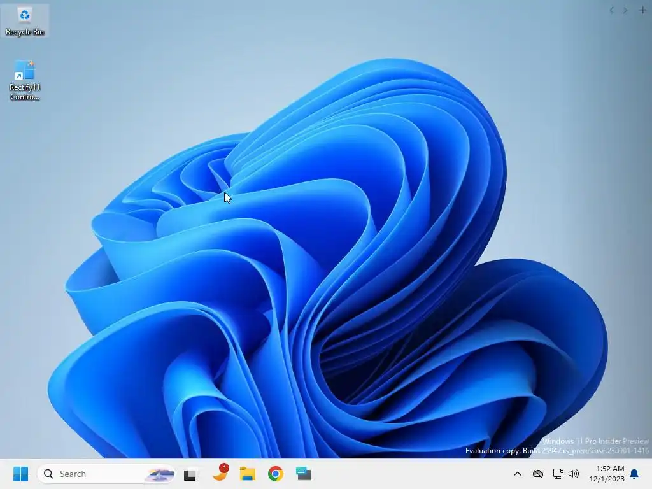Click the taskbar Search box

coord(106,474)
